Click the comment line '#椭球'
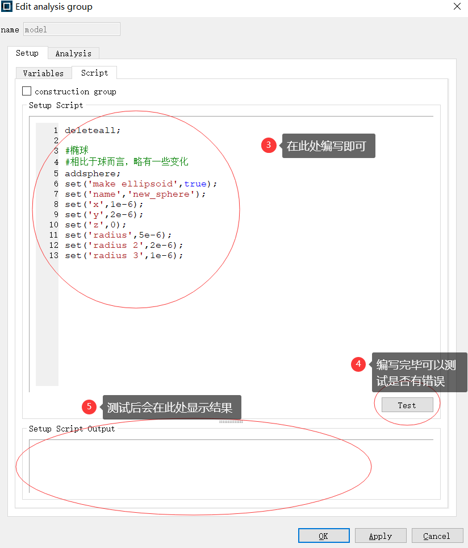The height and width of the screenshot is (548, 468). [77, 150]
